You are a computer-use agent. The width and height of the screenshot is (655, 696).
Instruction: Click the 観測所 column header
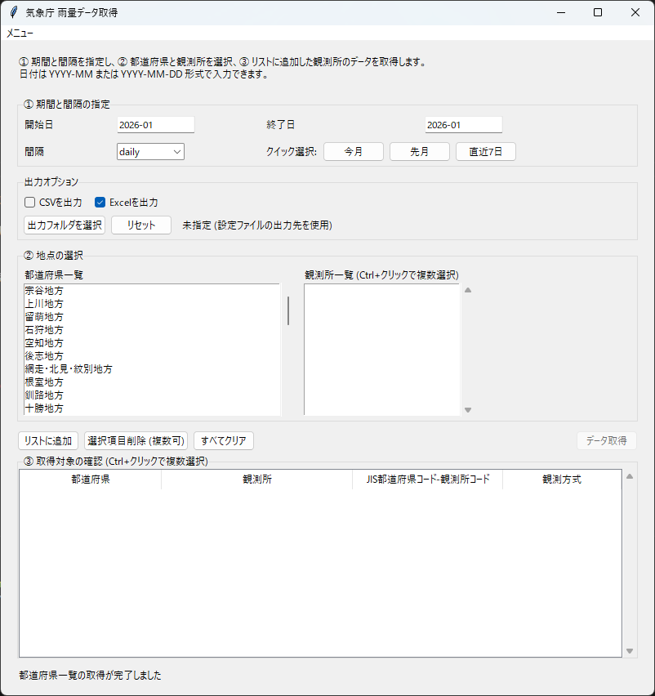(258, 480)
